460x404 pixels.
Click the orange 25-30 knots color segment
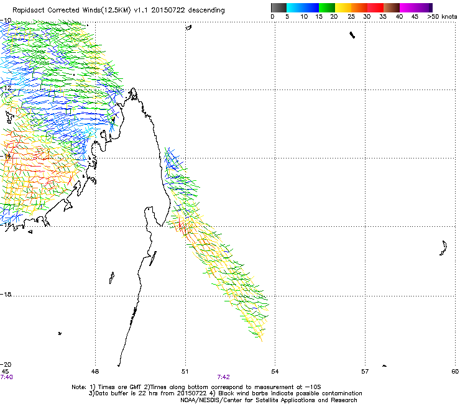[359, 7]
